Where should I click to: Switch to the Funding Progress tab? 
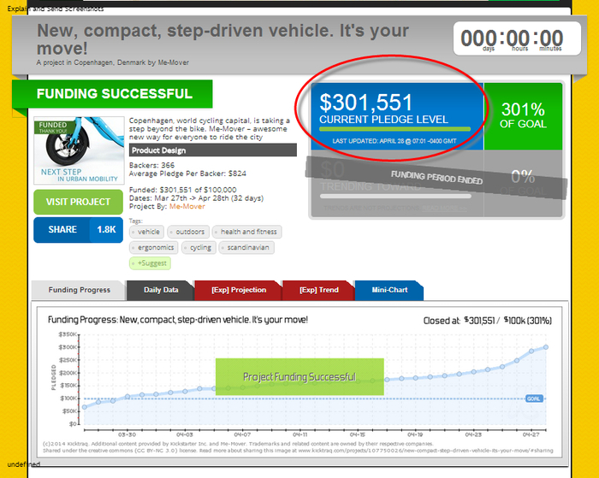(79, 290)
